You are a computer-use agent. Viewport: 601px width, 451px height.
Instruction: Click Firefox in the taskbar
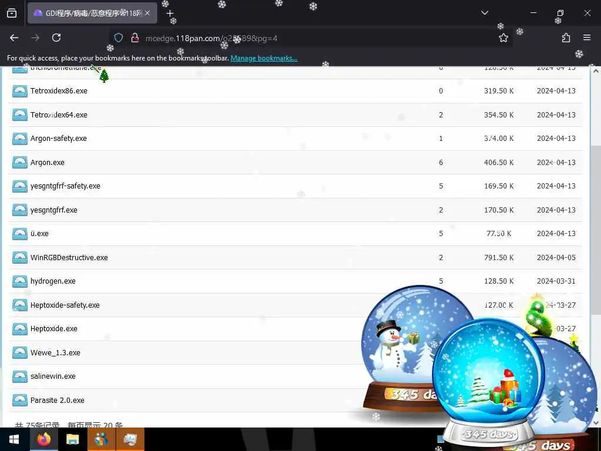[x=43, y=439]
